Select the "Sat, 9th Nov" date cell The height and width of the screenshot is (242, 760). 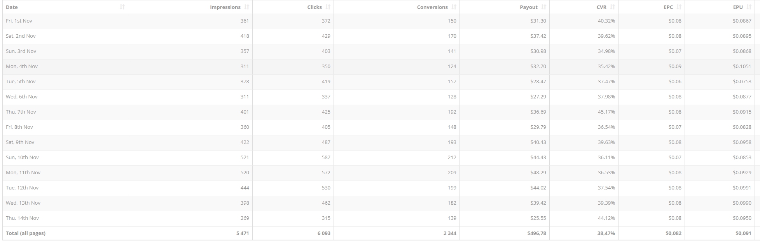click(20, 142)
